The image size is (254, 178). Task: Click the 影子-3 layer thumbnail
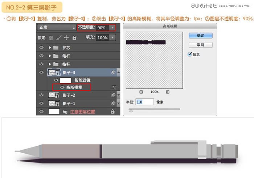click(x=54, y=72)
